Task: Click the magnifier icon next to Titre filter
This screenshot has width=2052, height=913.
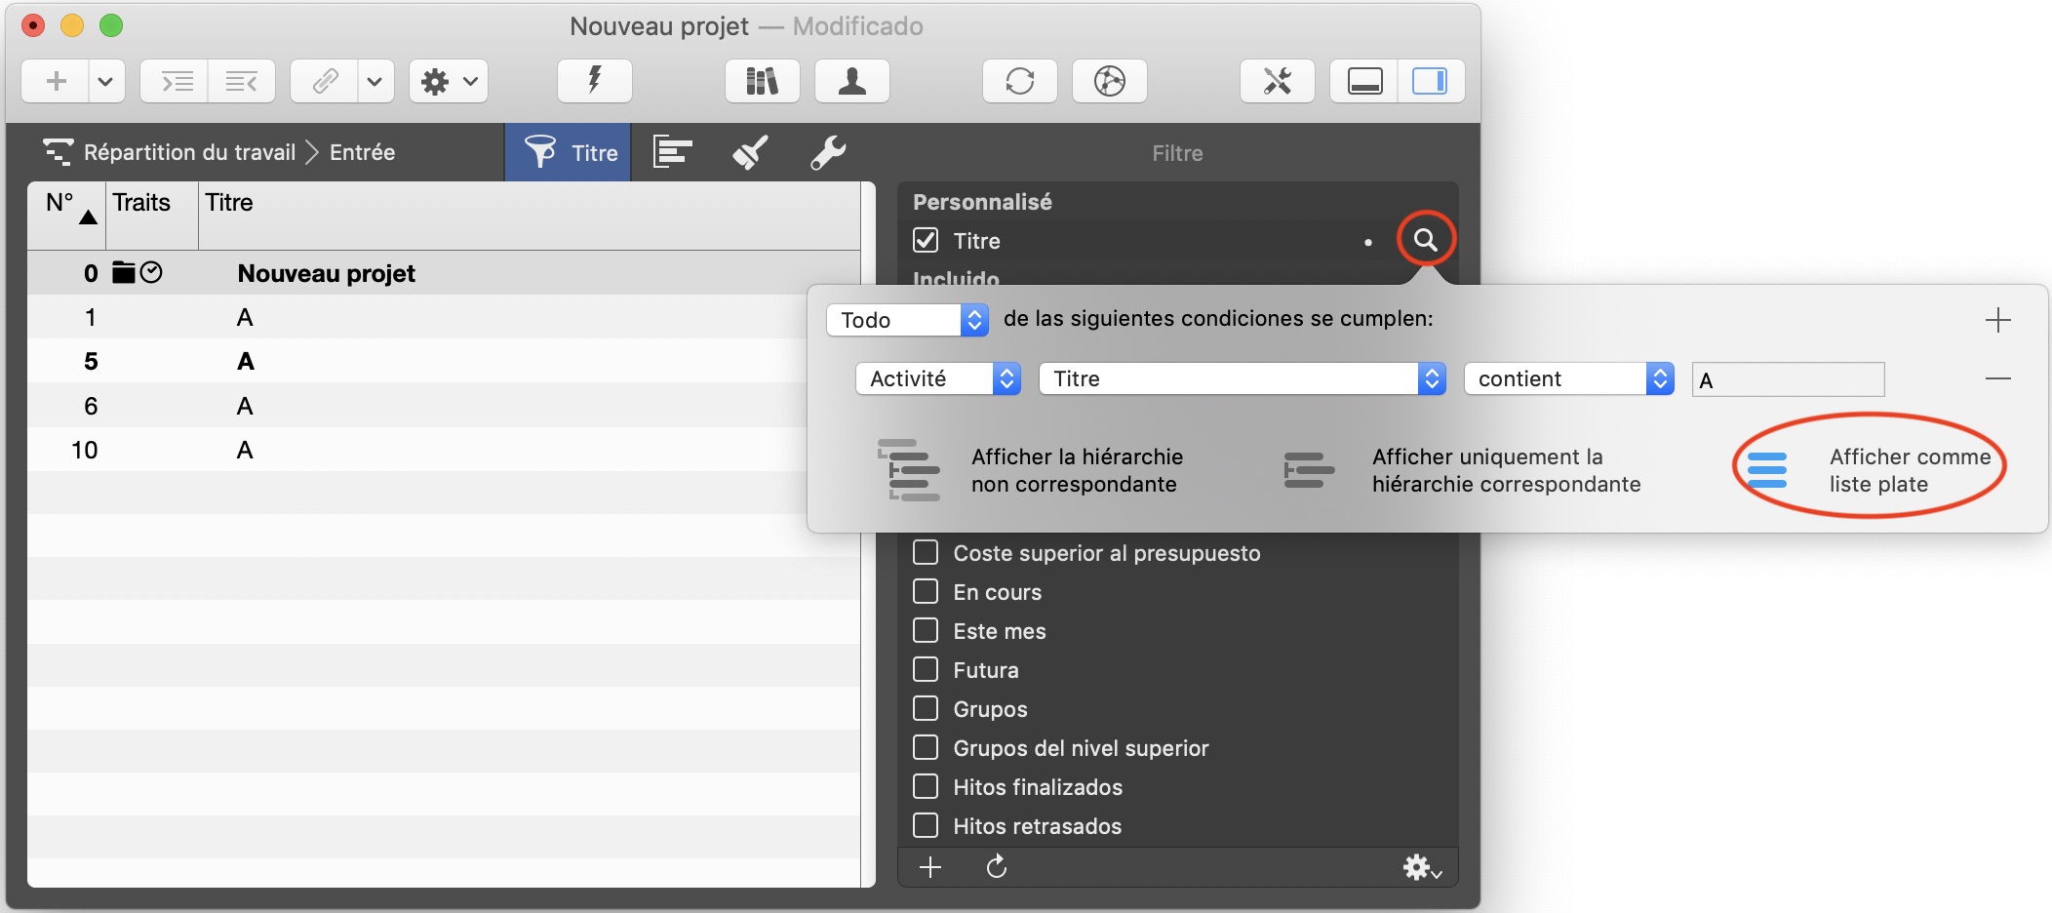Action: pyautogui.click(x=1425, y=240)
